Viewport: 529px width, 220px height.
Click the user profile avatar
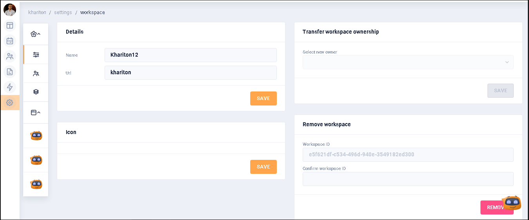10,9
